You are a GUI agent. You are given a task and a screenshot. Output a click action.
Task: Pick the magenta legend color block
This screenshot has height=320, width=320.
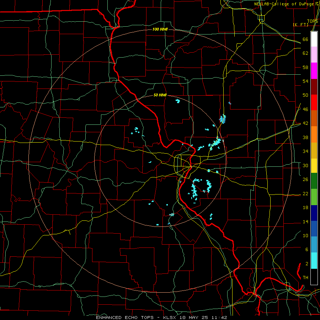click(314, 71)
